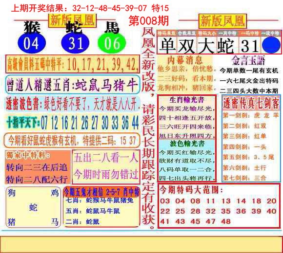Click the empty yellow bar at the bottom
Image resolution: width=283 pixels, height=253 pixels.
point(141,244)
